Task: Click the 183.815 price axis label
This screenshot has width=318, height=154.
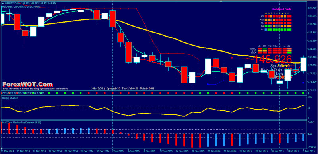Action: click(x=312, y=32)
